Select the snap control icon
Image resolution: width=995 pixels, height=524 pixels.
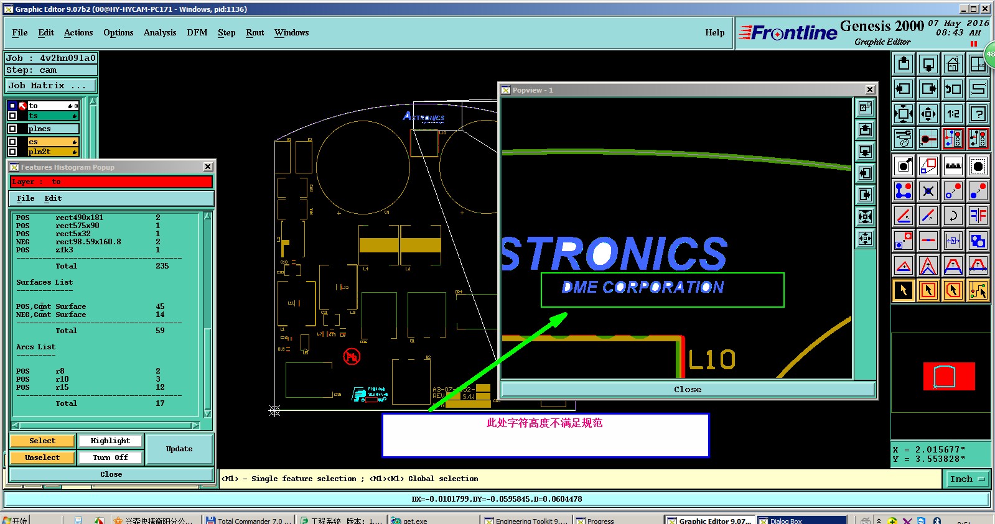[928, 138]
